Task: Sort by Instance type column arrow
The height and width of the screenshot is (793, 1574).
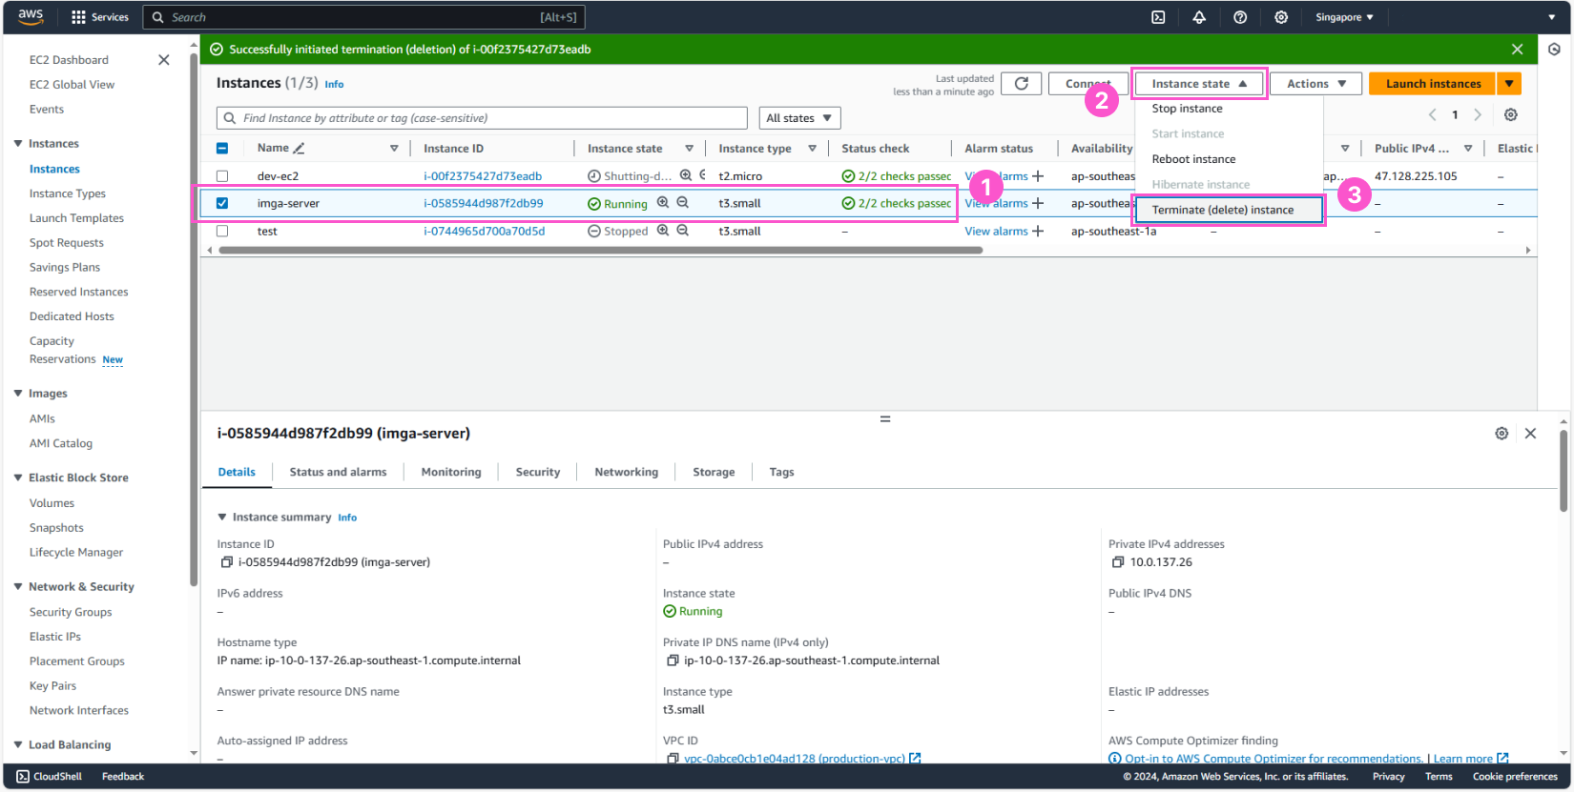Action: click(x=812, y=149)
